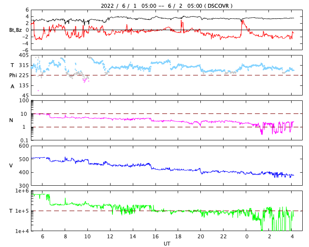The image size is (309, 247).
Task: Click the 'V' velocity axis label
Action: pos(11,165)
